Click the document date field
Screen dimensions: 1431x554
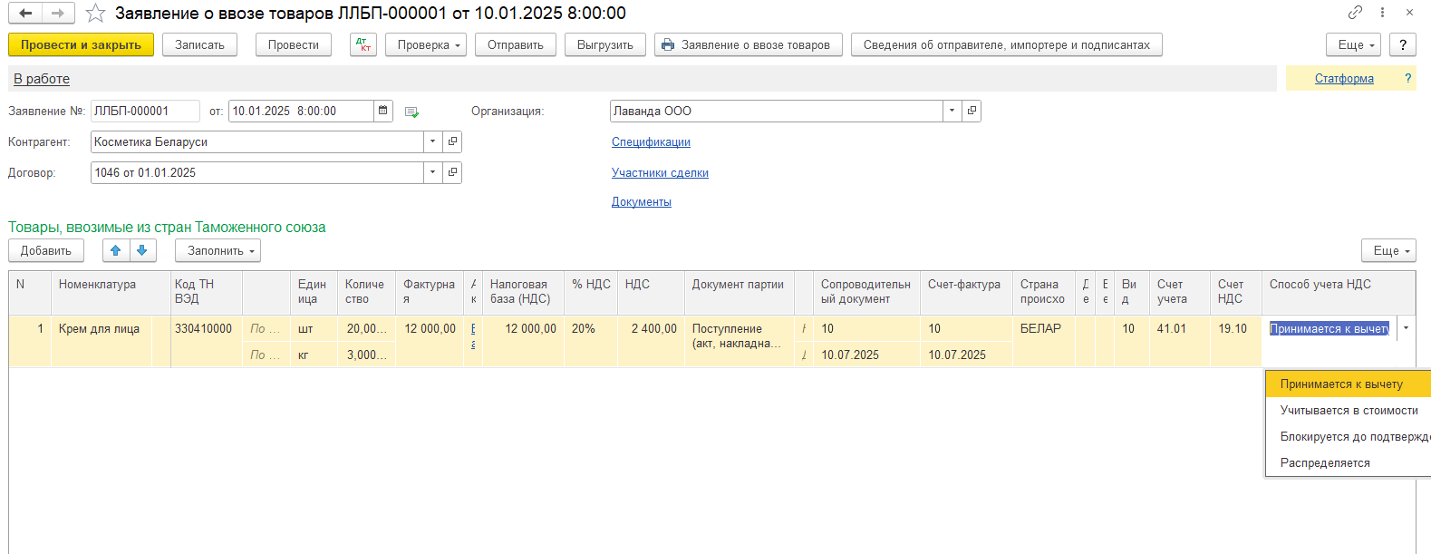pyautogui.click(x=301, y=111)
